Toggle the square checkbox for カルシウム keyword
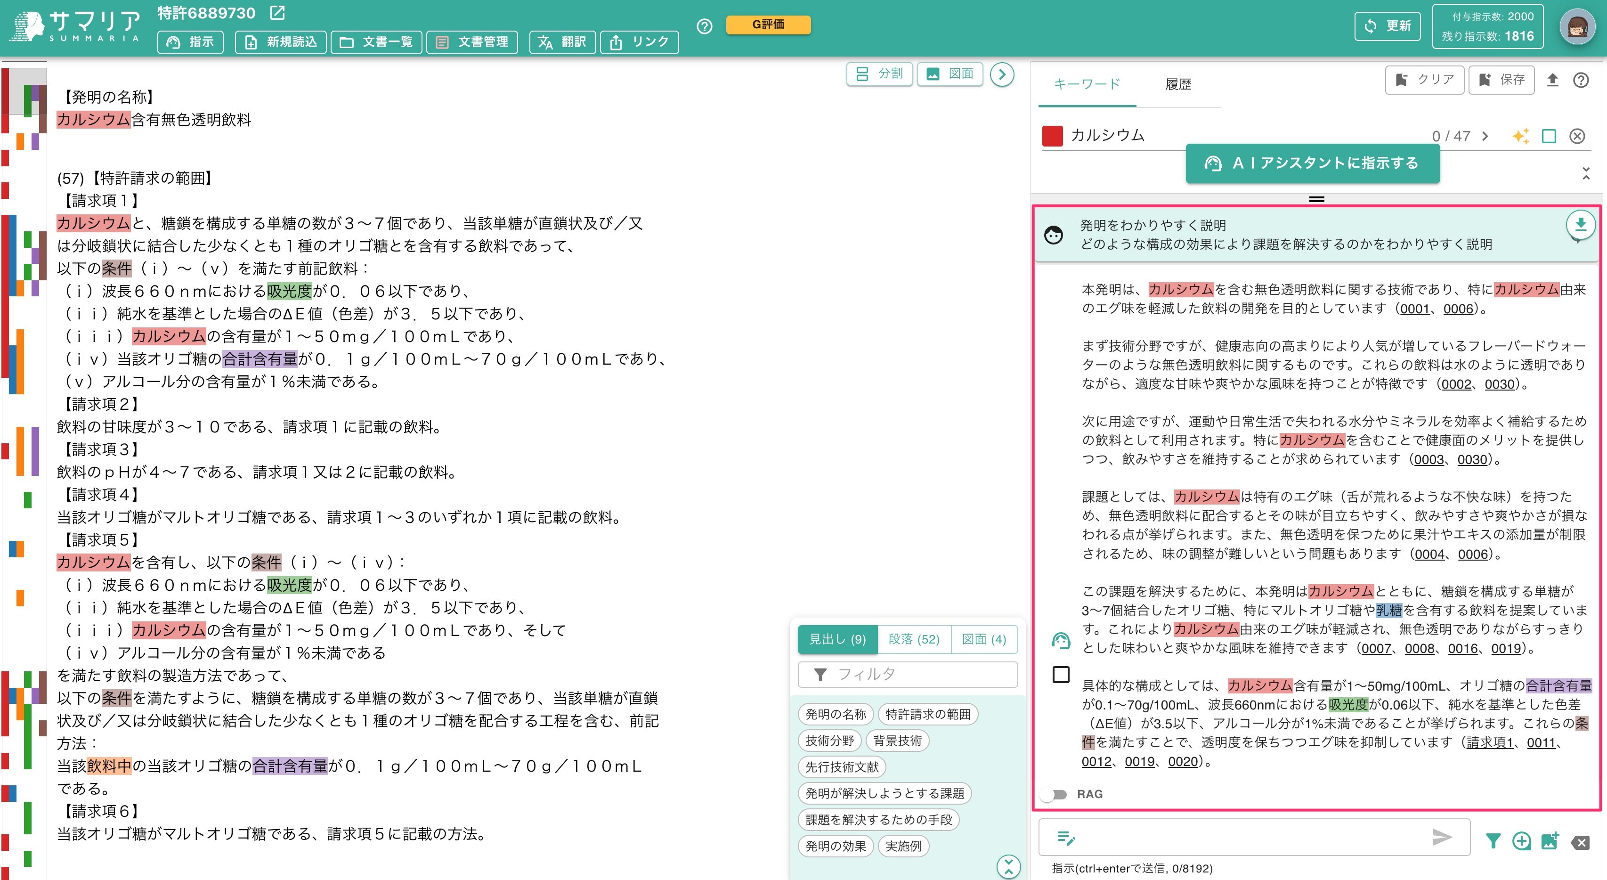 coord(1549,135)
